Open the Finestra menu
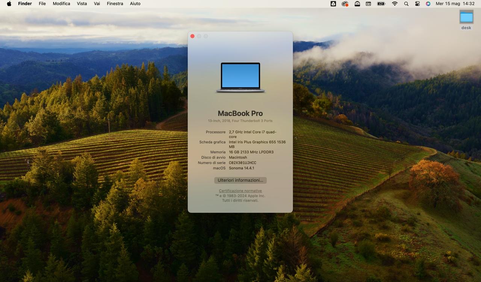481x282 pixels. [x=115, y=4]
